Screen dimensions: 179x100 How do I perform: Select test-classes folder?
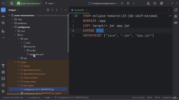(29, 86)
